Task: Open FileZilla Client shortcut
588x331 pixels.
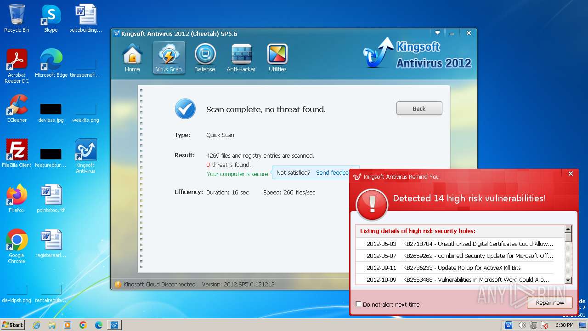Action: 17,153
